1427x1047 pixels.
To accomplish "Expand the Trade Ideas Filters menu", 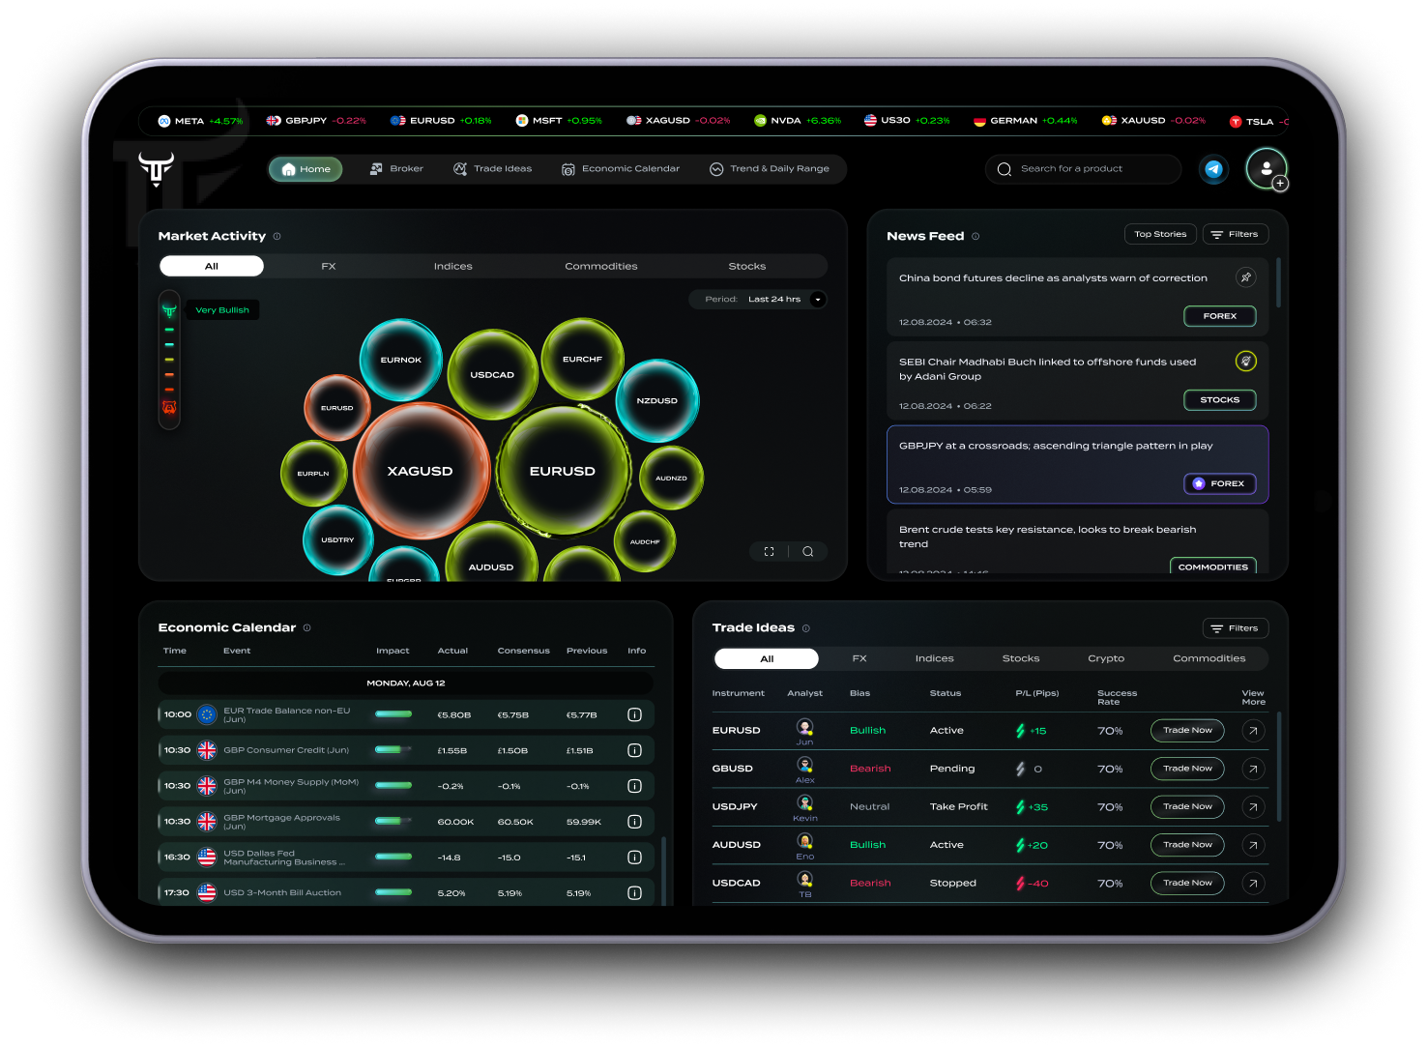I will (x=1235, y=628).
